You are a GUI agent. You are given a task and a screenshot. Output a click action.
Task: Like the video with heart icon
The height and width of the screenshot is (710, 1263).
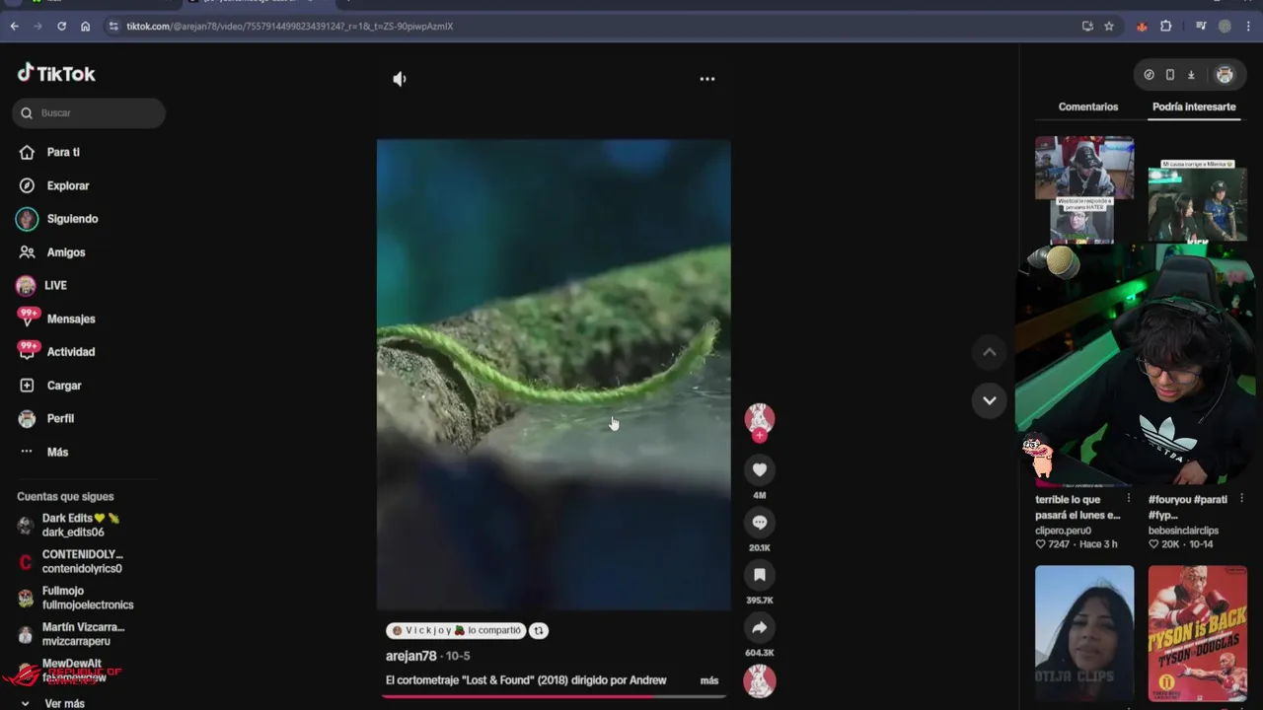(759, 469)
